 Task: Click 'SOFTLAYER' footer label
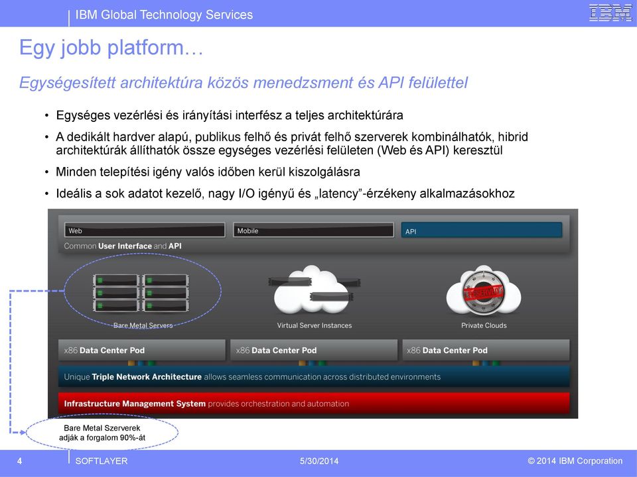[x=102, y=461]
